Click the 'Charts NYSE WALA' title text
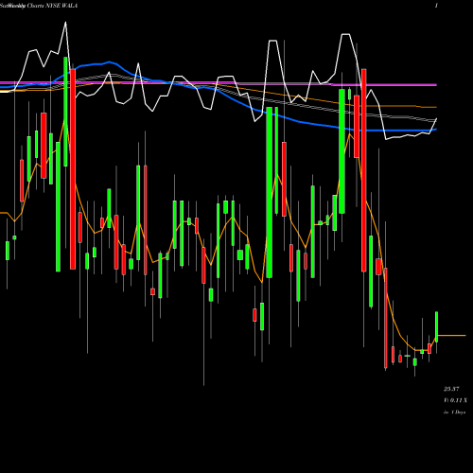This screenshot has height=473, width=473. coord(52,6)
